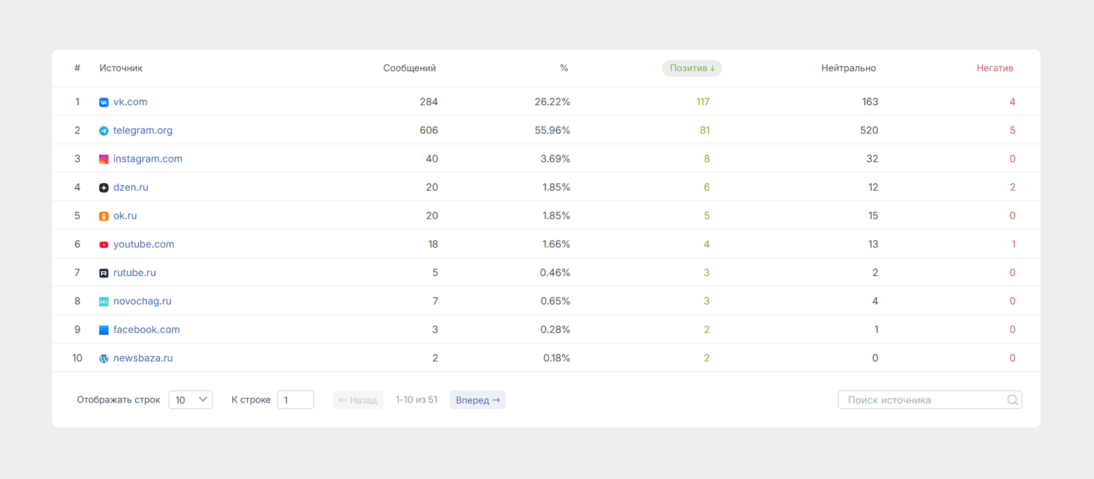Screen dimensions: 1094x479
Task: Click the Отображать строк label
Action: click(118, 399)
